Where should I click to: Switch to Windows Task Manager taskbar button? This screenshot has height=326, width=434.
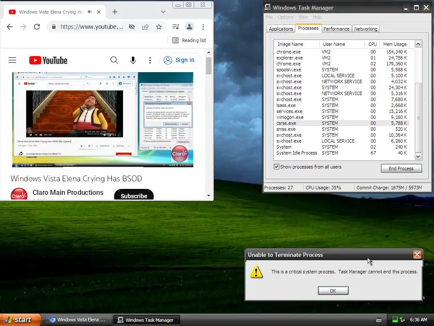click(147, 320)
